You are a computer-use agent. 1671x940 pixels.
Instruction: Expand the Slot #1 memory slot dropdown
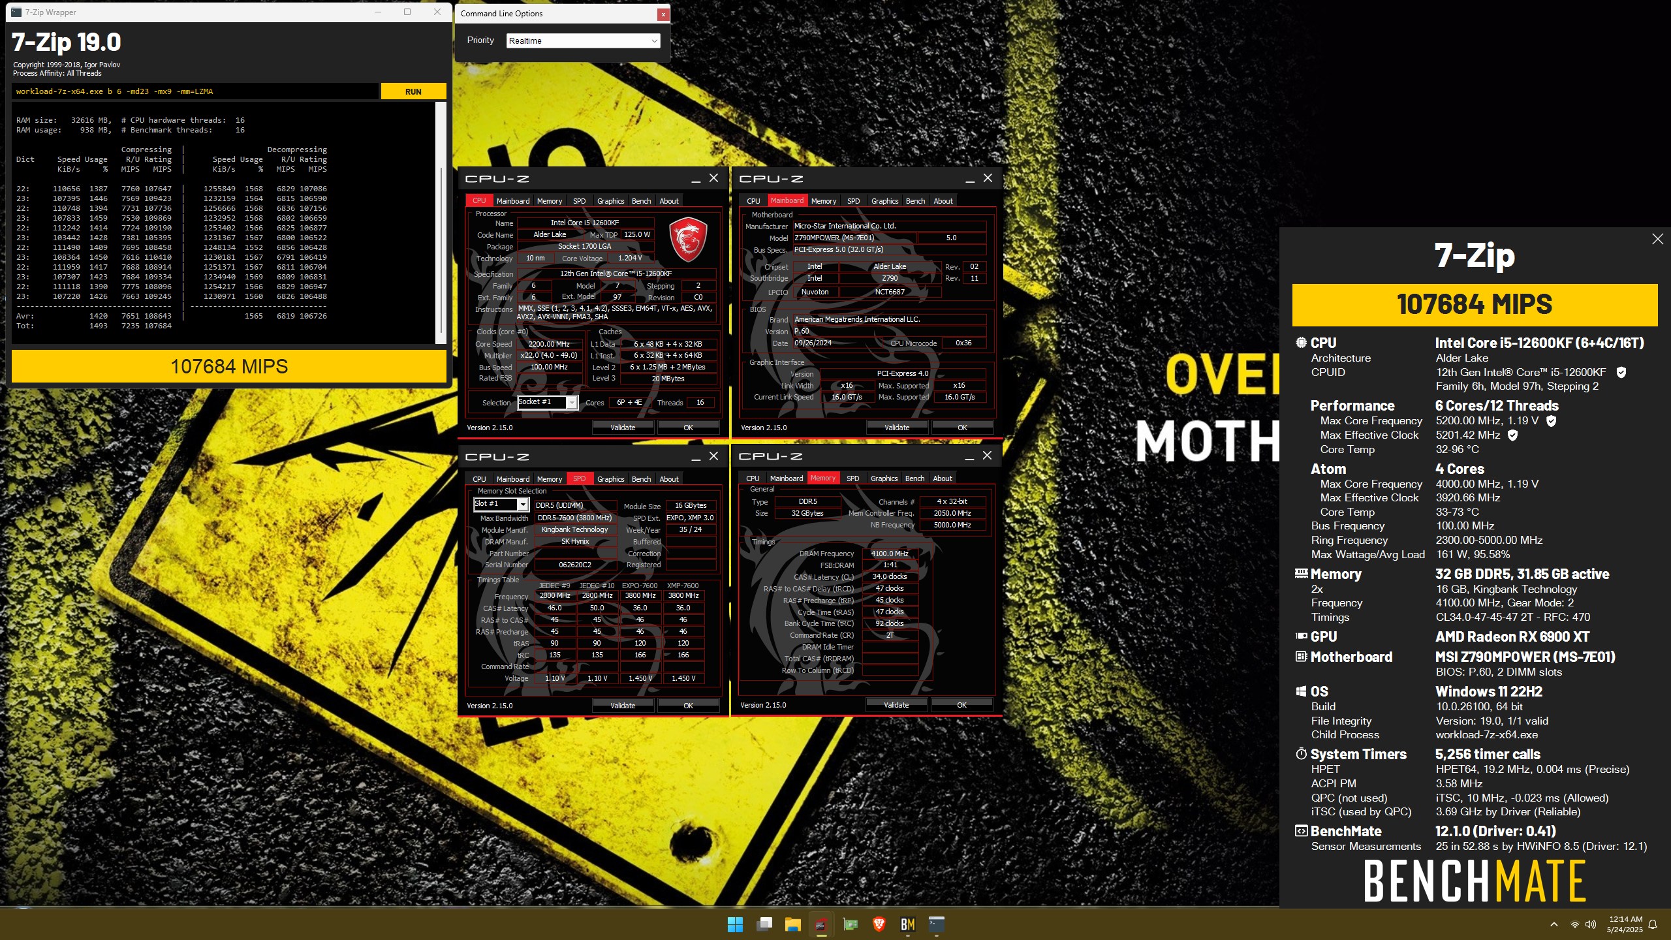click(523, 505)
